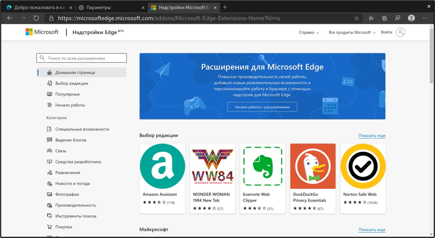Click the magnifier icon in the search box

[42, 58]
